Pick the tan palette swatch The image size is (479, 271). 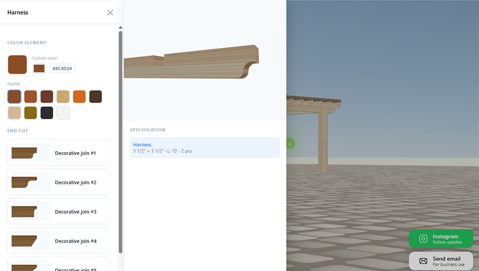tap(63, 97)
